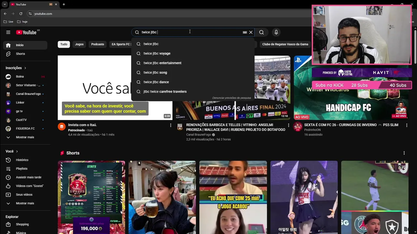Go back with browser back arrow
This screenshot has width=417, height=234.
5,14
